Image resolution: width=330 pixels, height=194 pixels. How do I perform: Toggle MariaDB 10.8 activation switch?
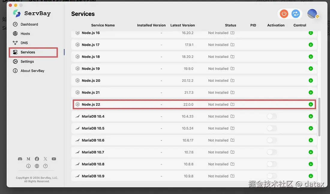(272, 164)
